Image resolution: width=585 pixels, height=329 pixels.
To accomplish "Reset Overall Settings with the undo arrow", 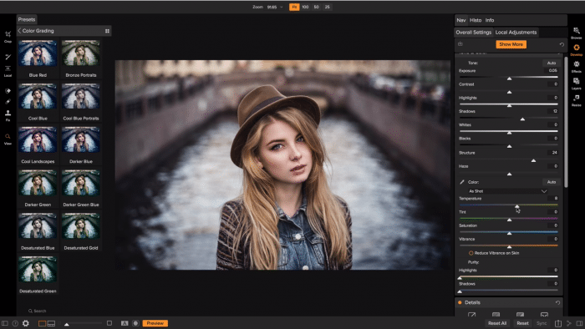I will pyautogui.click(x=562, y=44).
